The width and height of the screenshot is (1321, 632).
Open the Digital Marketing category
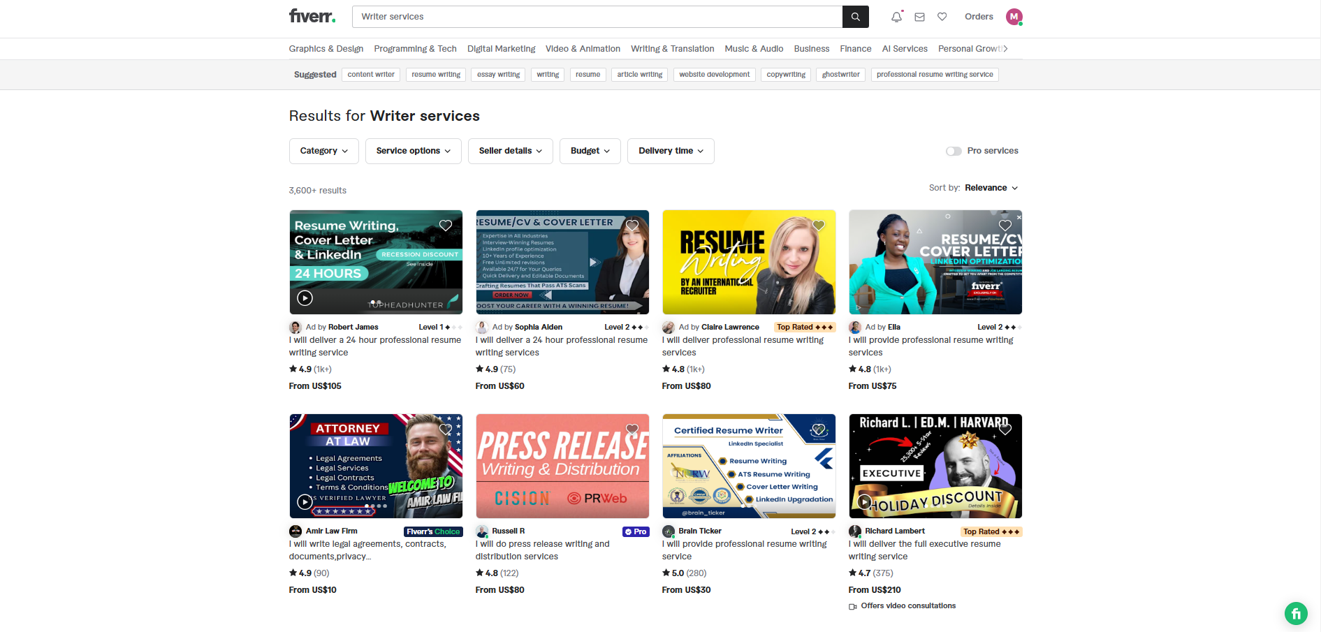pyautogui.click(x=501, y=49)
